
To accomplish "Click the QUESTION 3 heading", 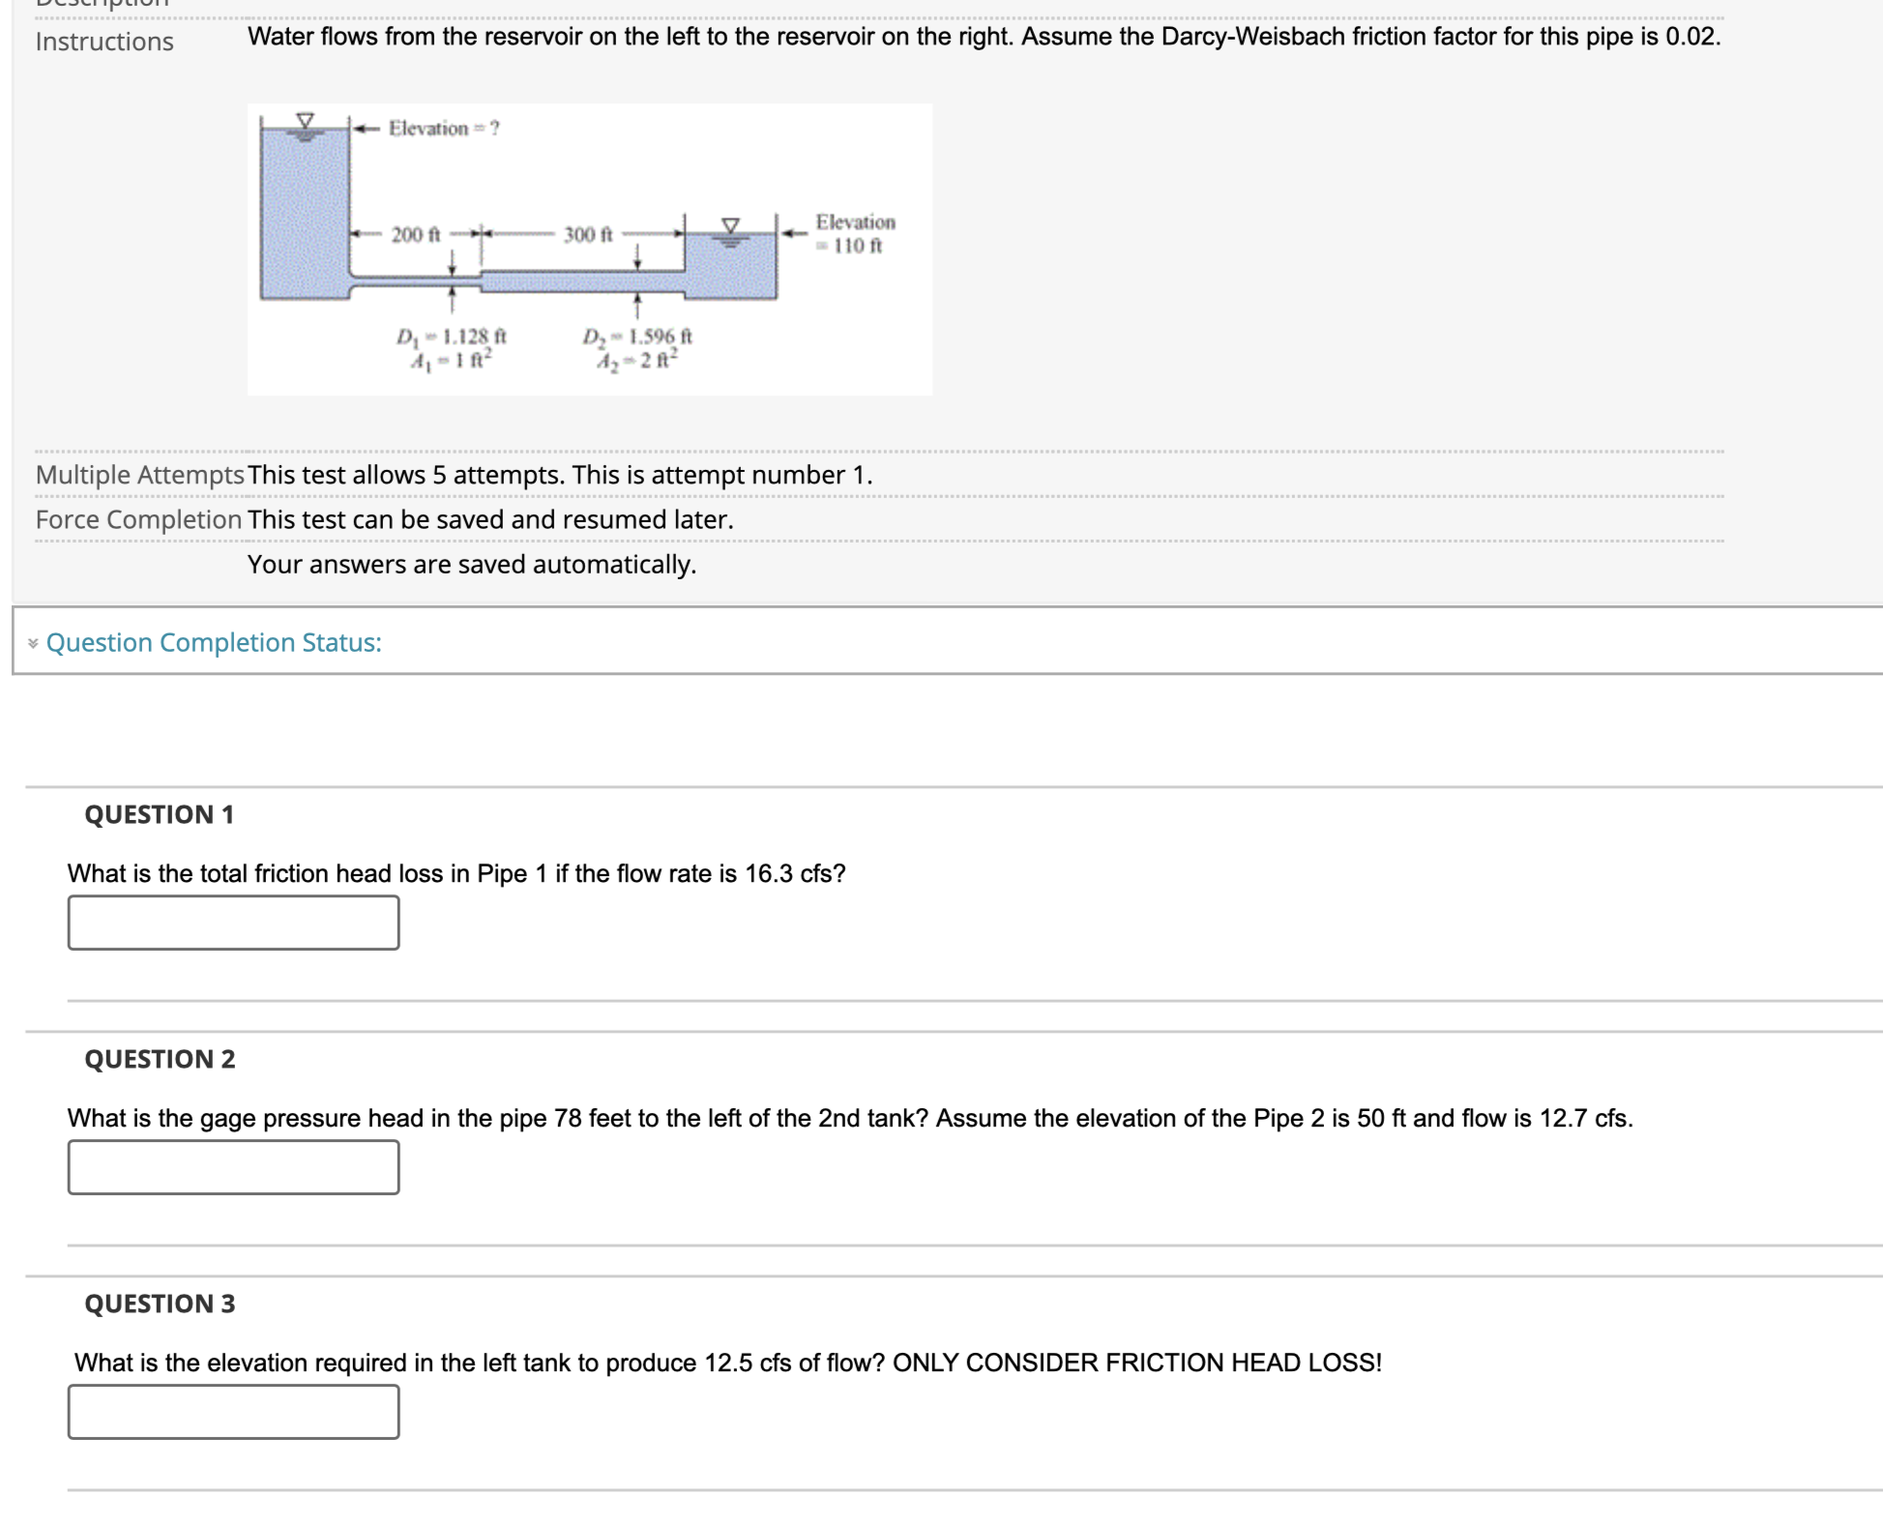I will point(160,1303).
